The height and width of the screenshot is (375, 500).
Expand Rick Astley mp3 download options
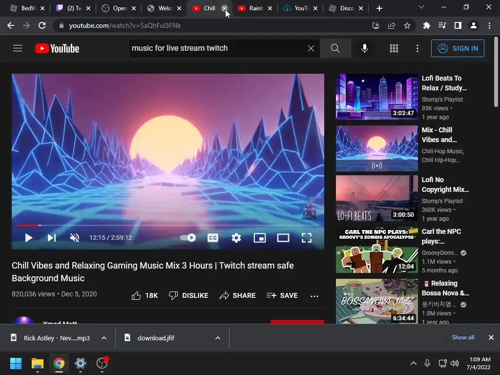pyautogui.click(x=104, y=338)
